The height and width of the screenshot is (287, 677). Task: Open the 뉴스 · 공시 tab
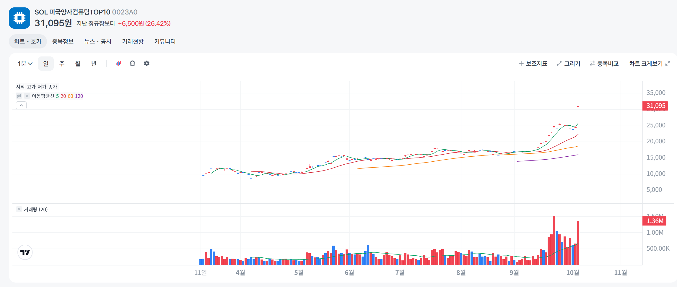(x=98, y=41)
